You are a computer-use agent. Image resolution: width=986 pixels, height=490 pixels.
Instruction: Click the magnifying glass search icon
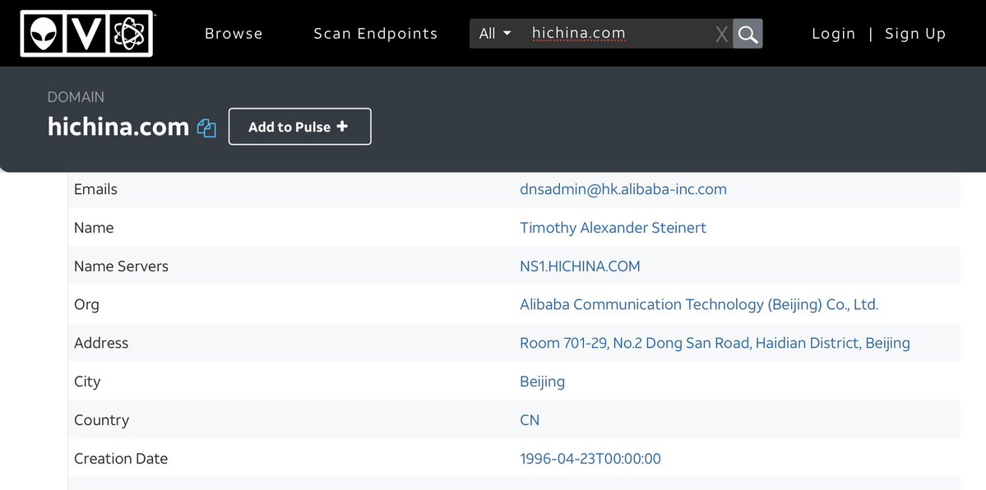[x=748, y=34]
